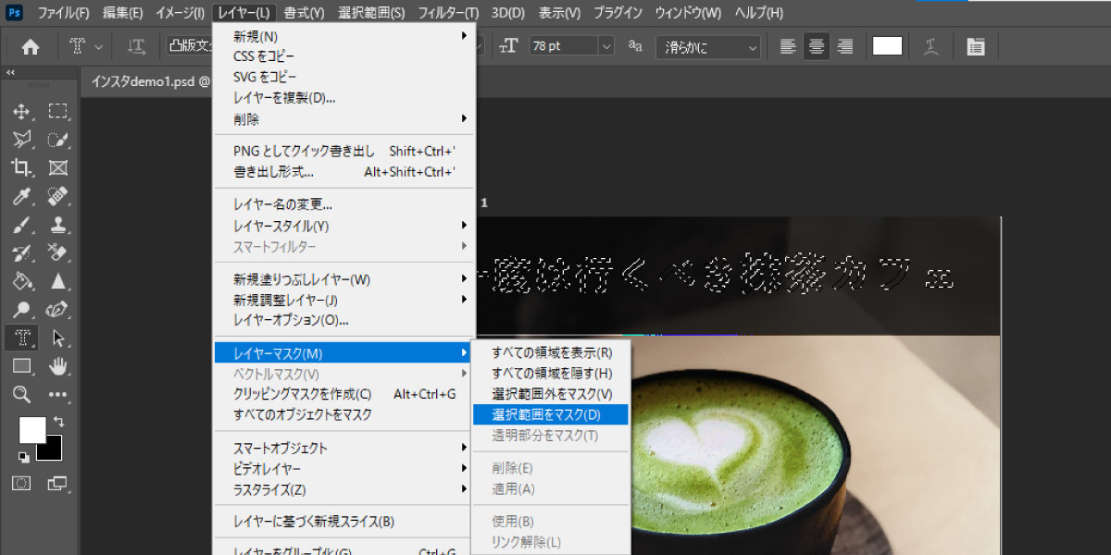Expand スマートオブジェクト submenu
Screen dimensions: 1111x555
point(343,449)
